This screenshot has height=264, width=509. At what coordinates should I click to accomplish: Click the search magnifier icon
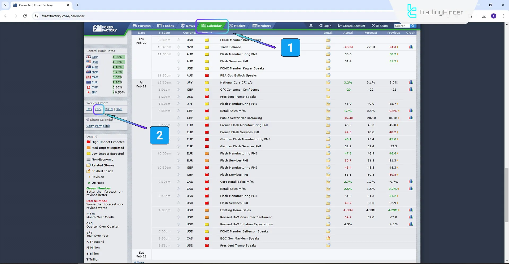[413, 26]
